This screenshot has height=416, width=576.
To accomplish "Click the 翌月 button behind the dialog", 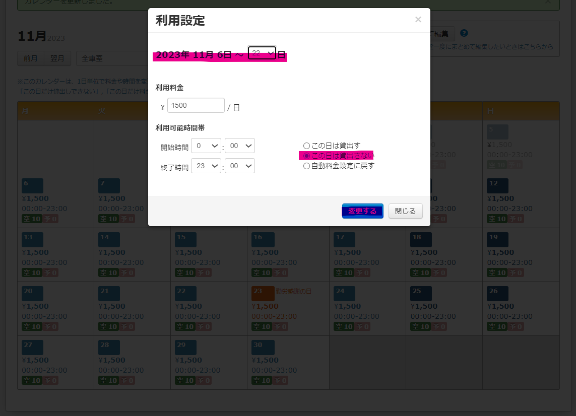I will 57,58.
